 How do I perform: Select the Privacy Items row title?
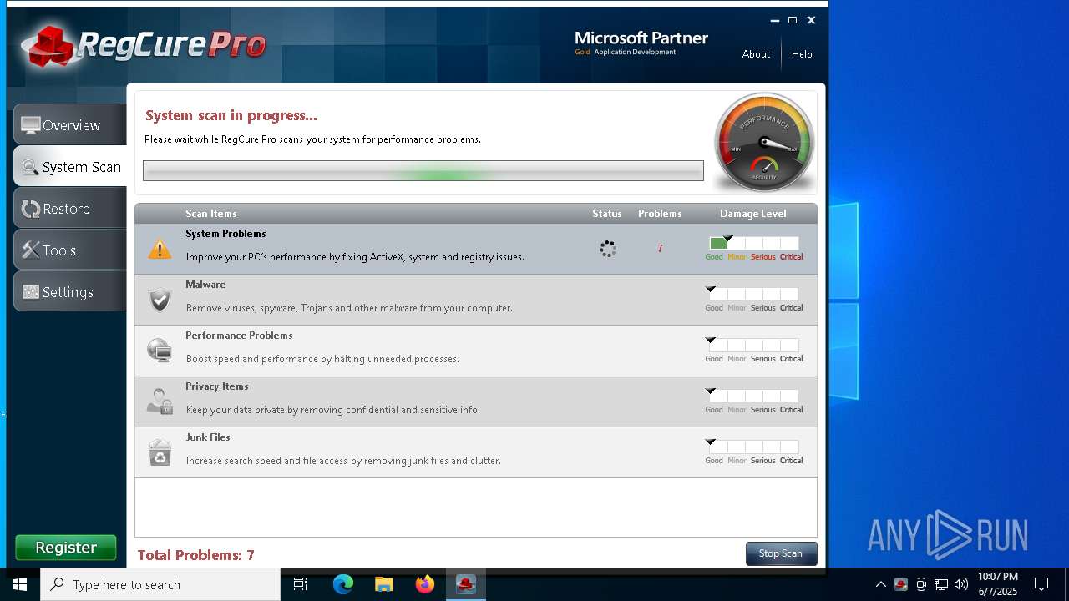(x=217, y=386)
